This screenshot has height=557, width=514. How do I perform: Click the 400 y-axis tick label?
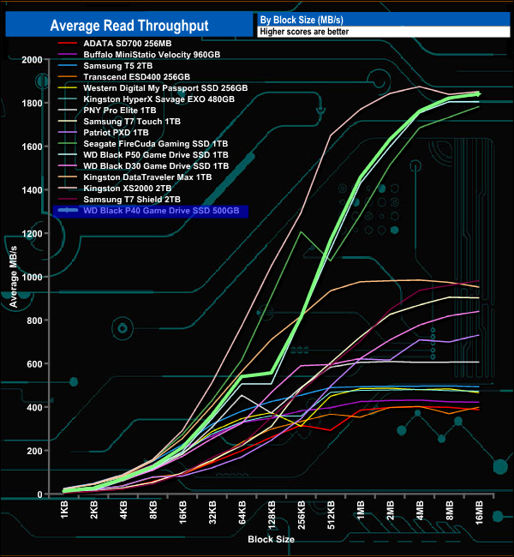coord(34,407)
